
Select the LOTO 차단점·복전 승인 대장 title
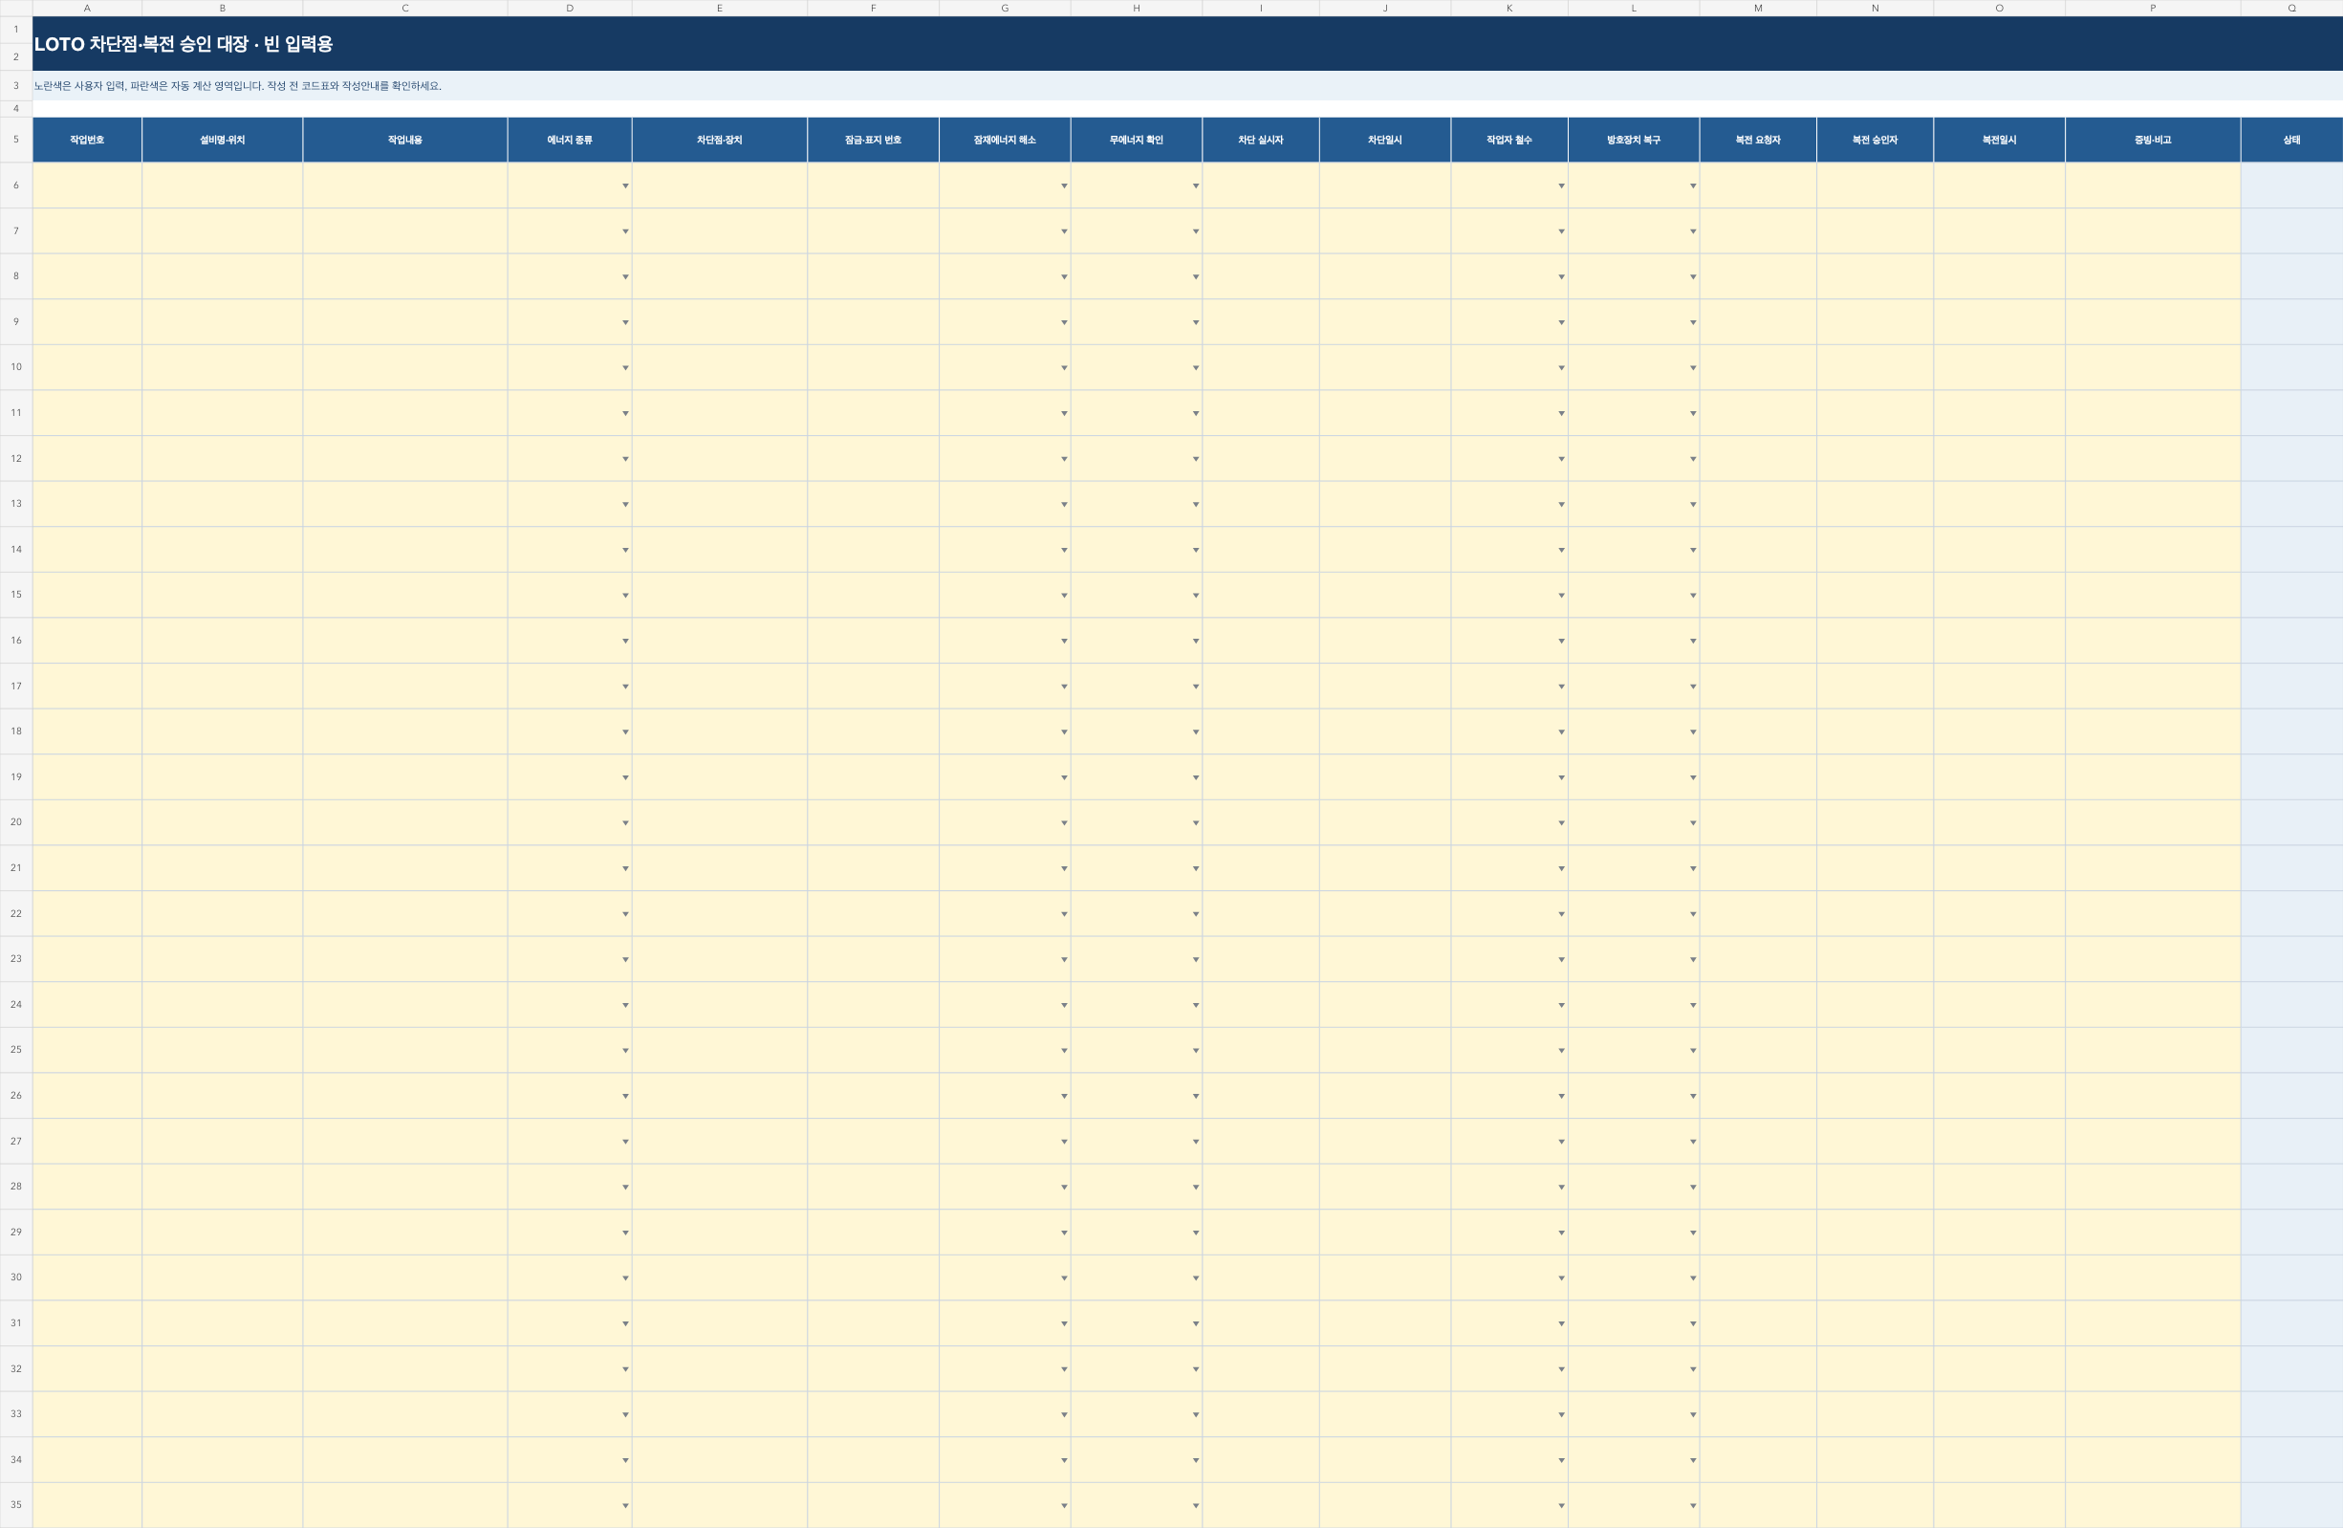[x=184, y=44]
